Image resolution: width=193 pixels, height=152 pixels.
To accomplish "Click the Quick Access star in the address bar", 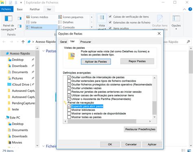I will [29, 41].
